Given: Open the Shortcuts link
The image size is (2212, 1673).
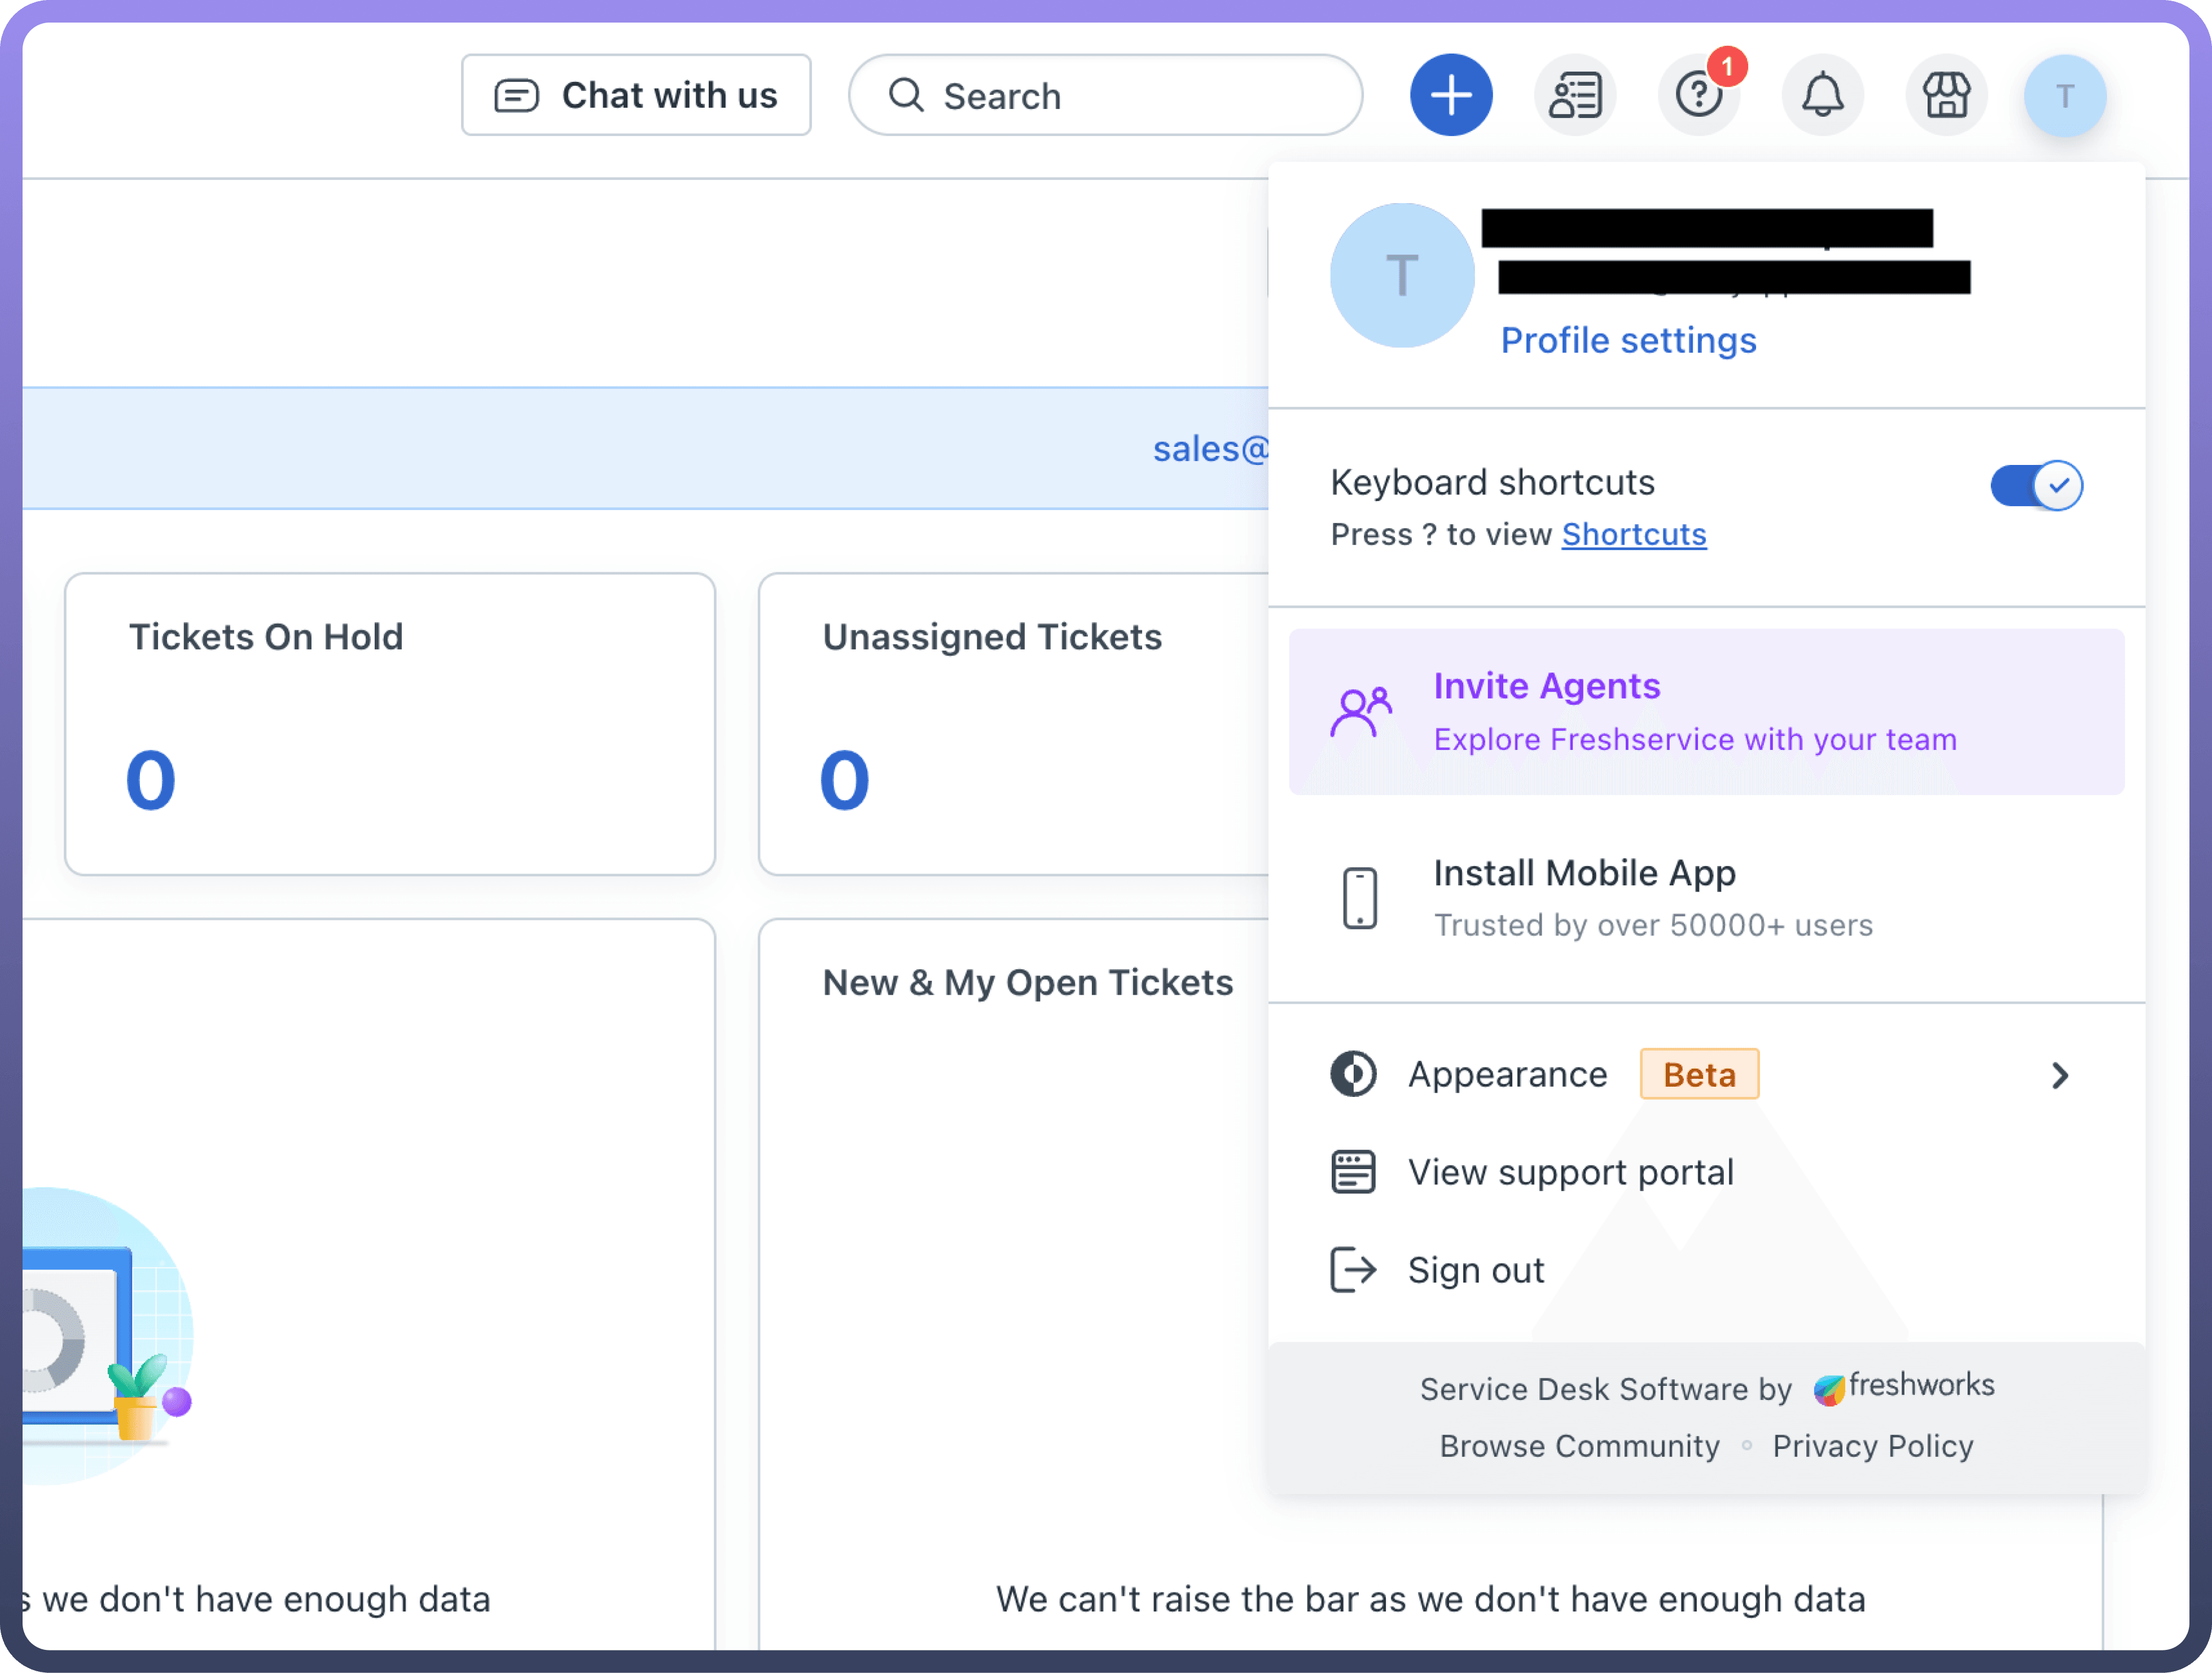Looking at the screenshot, I should [1634, 535].
